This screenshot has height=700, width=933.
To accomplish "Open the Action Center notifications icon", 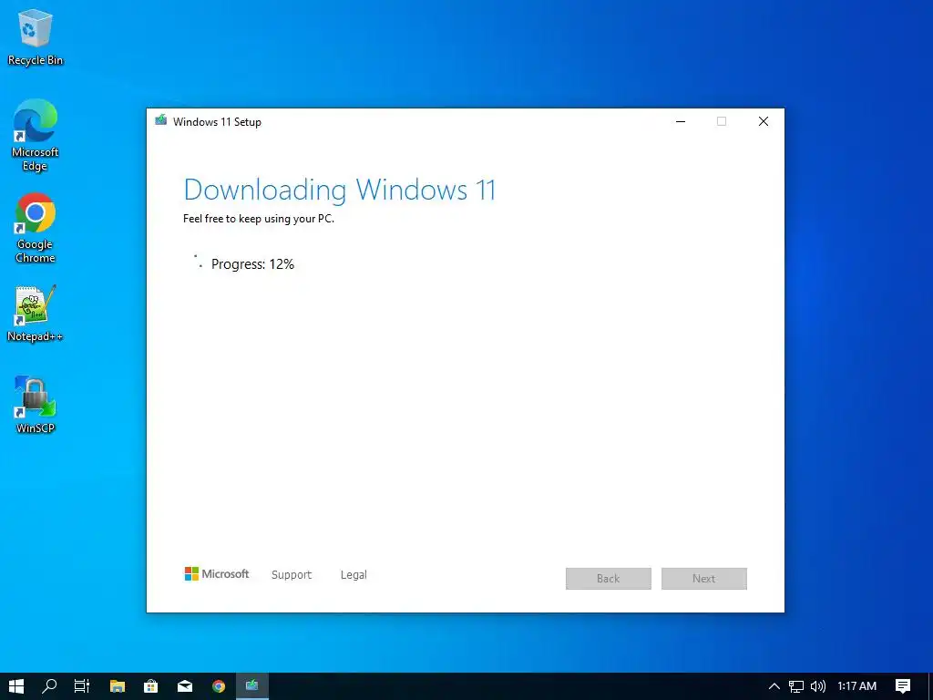I will [x=903, y=686].
